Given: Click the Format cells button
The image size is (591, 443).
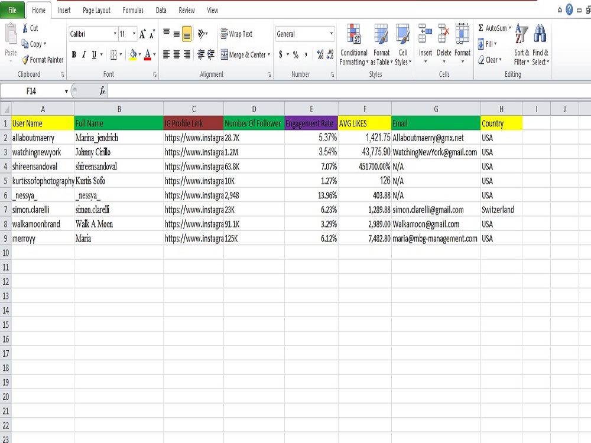Looking at the screenshot, I should (463, 44).
